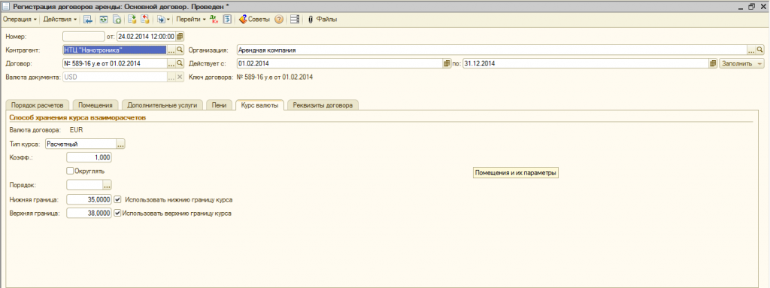The width and height of the screenshot is (770, 288).
Task: Open the Действия menu
Action: click(x=60, y=19)
